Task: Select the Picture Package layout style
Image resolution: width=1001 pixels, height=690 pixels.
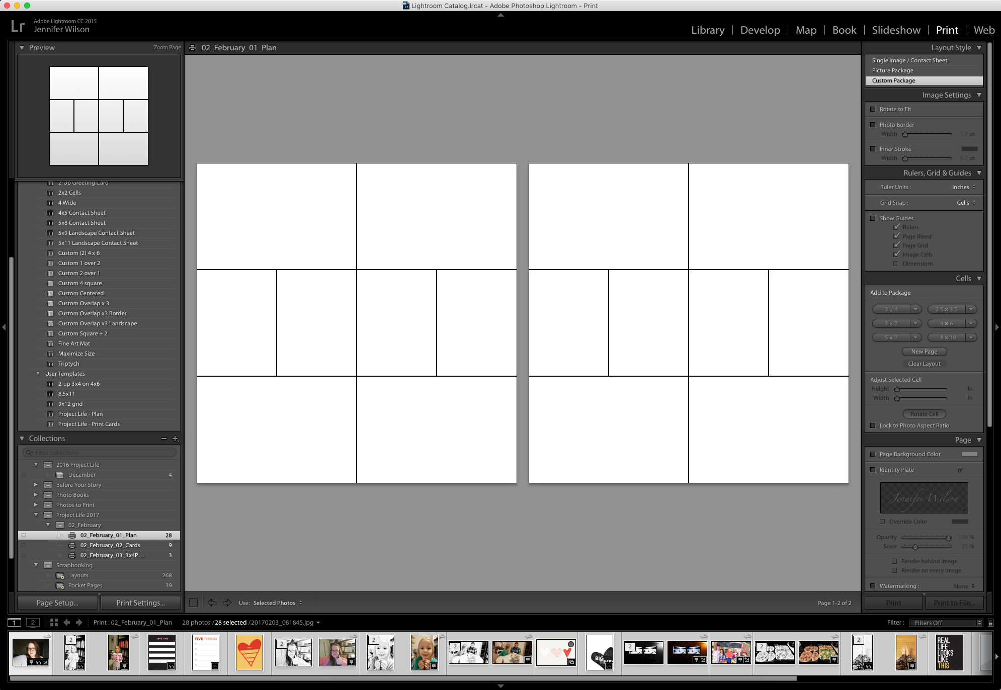Action: (892, 70)
